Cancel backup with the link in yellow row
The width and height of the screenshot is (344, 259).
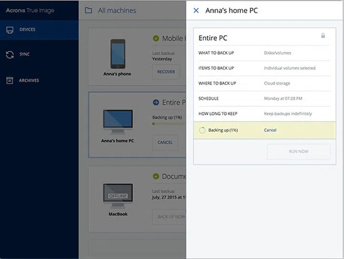(270, 130)
